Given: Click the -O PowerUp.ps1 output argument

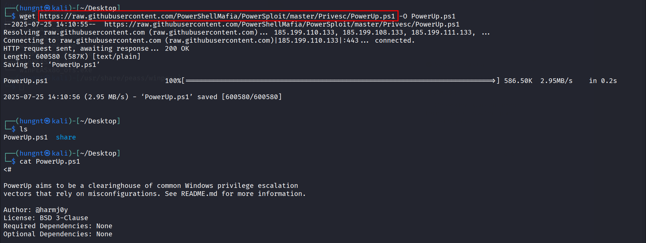Looking at the screenshot, I should [427, 16].
